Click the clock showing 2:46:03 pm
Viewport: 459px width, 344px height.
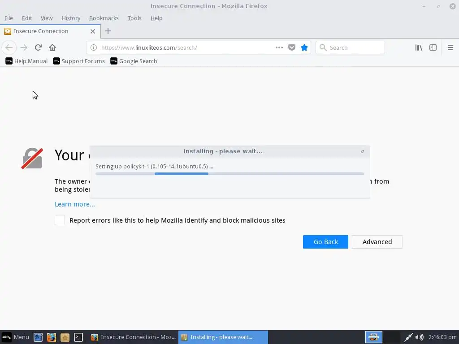442,337
